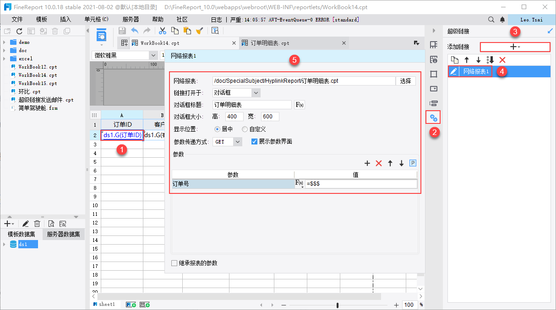Click the save icon in toolbar
556x310 pixels.
point(122,31)
